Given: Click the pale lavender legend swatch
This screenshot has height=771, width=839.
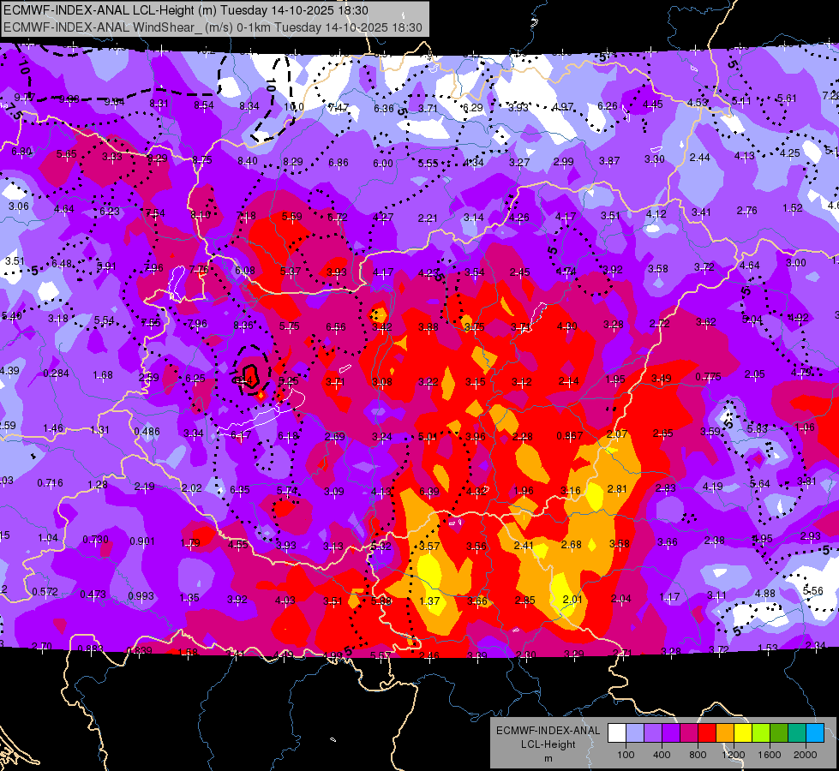Looking at the screenshot, I should (634, 733).
